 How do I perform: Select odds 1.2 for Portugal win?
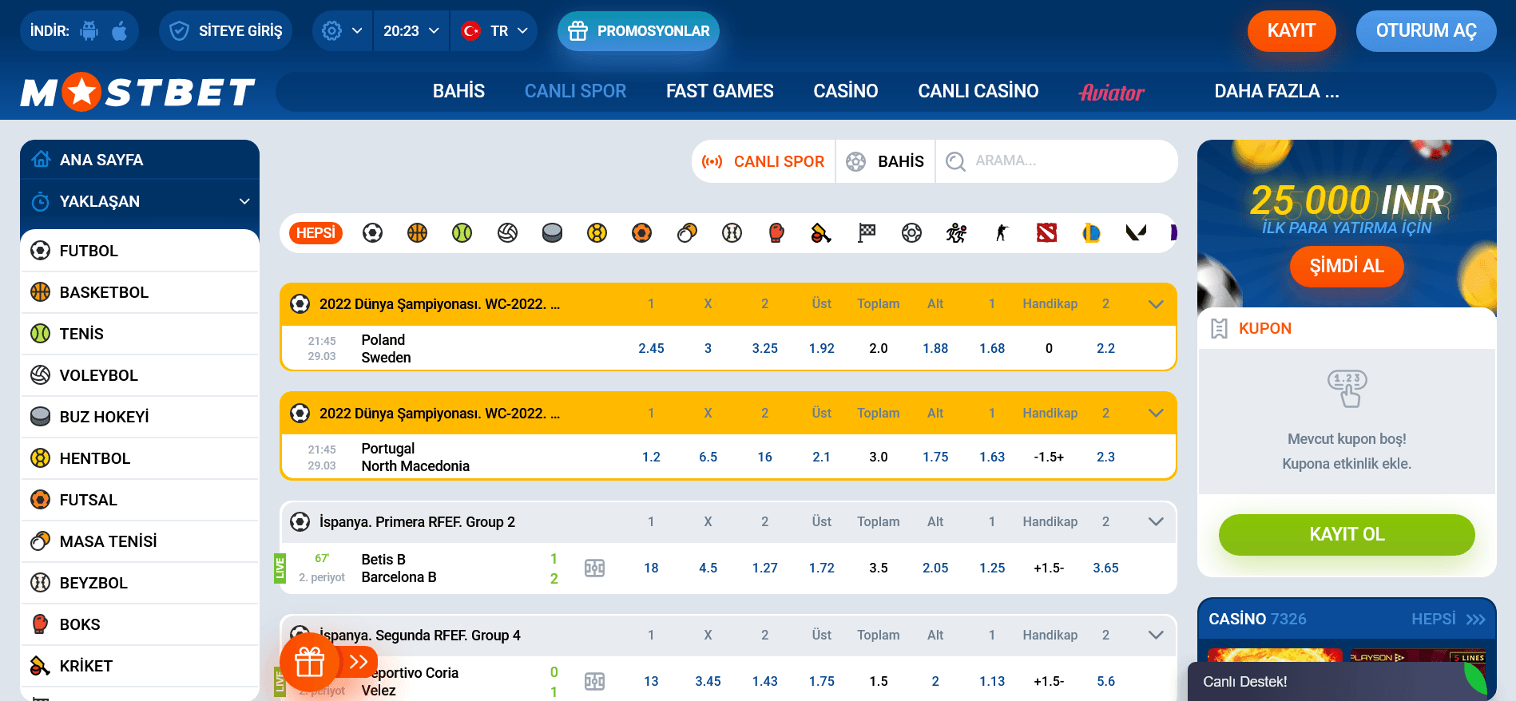point(651,457)
